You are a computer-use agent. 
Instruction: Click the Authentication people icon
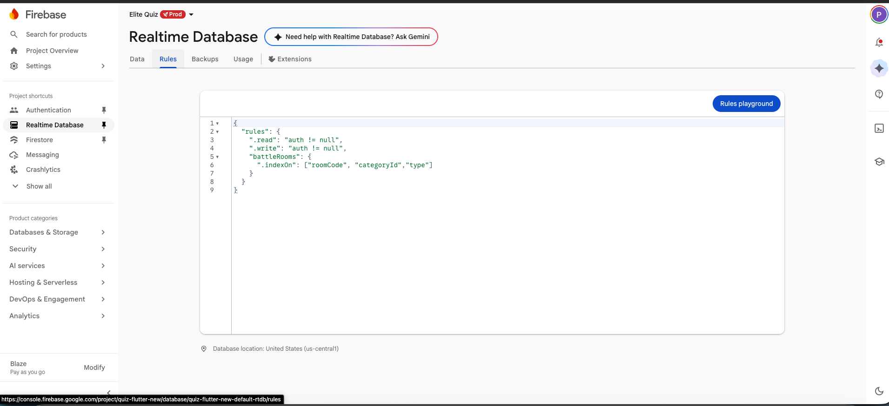click(x=14, y=110)
